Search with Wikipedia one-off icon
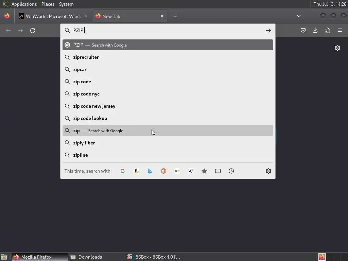Viewport: 348px width, 261px height. click(x=191, y=171)
